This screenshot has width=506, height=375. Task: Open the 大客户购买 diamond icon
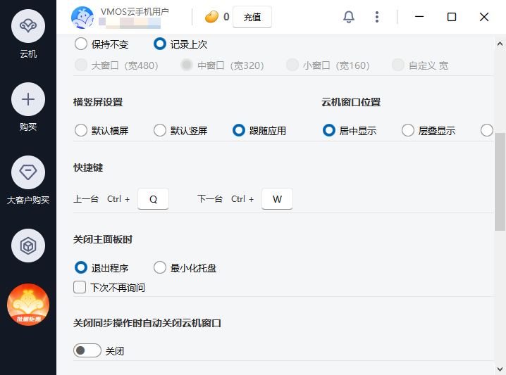(x=28, y=172)
